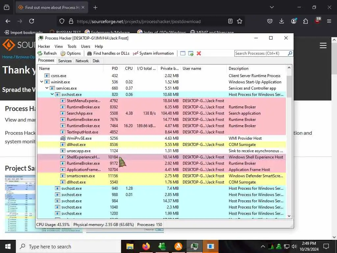Open the Firefox list all tabs dropdown
Image resolution: width=337 pixels, height=253 pixels.
click(272, 7)
